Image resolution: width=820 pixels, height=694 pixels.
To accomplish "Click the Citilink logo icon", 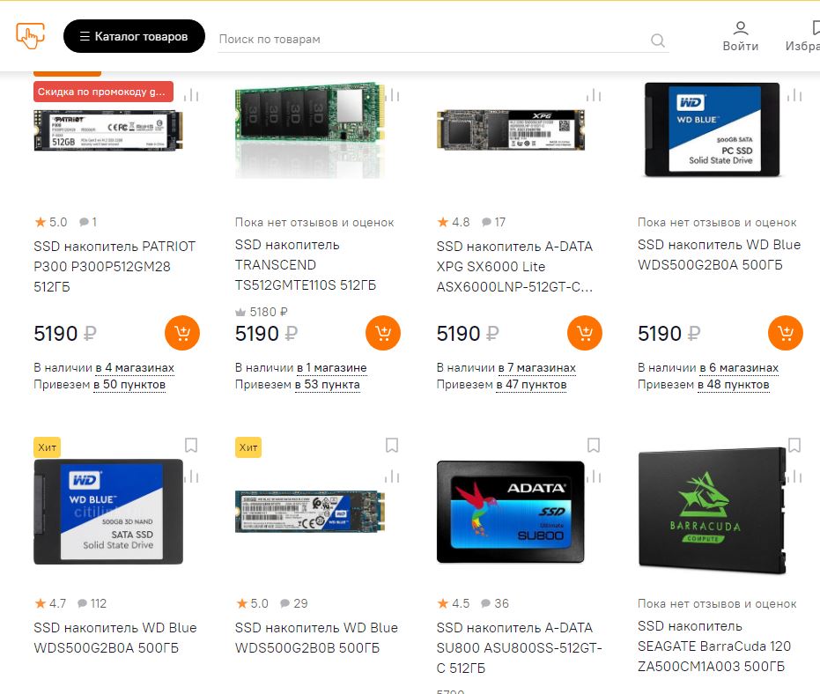I will coord(30,35).
